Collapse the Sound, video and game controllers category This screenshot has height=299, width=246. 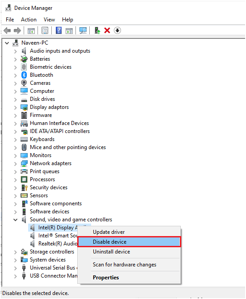click(x=16, y=220)
